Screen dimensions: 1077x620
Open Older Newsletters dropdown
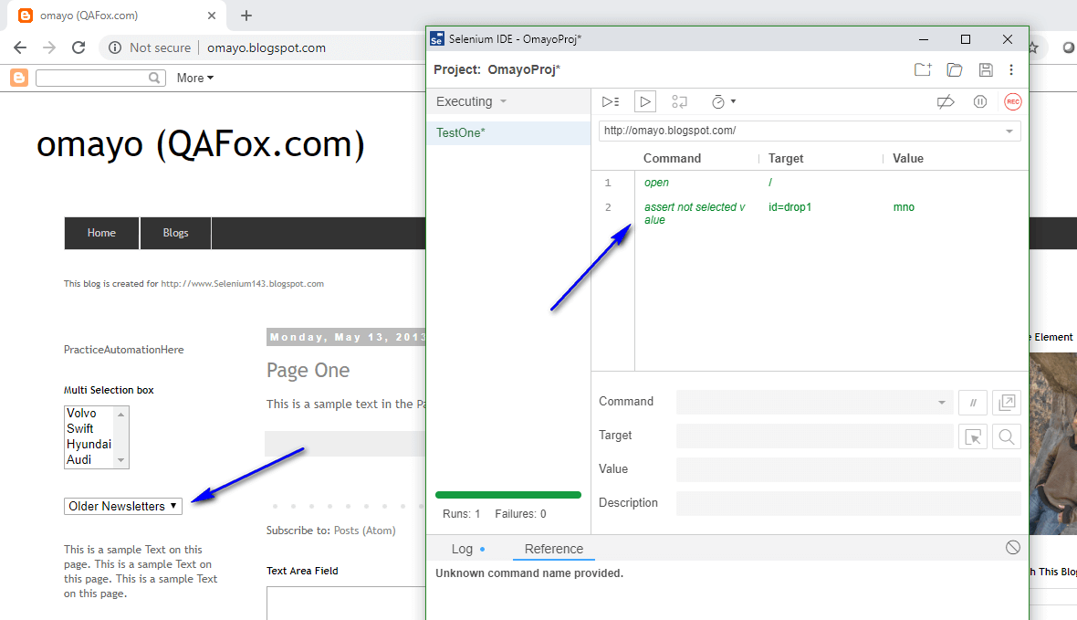123,506
